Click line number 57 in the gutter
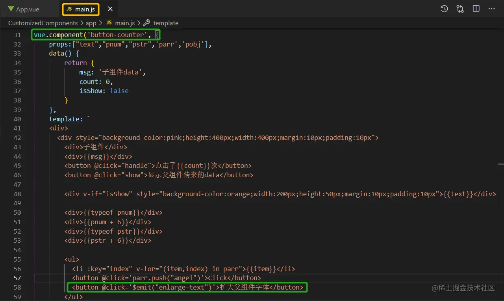504x301 pixels. pyautogui.click(x=17, y=278)
